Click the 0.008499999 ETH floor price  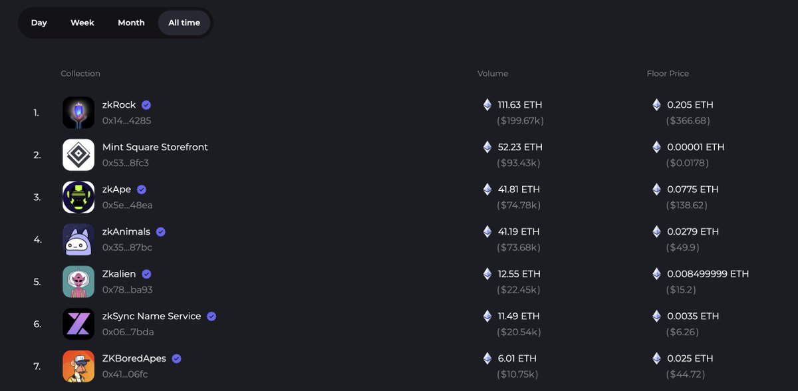pyautogui.click(x=708, y=274)
